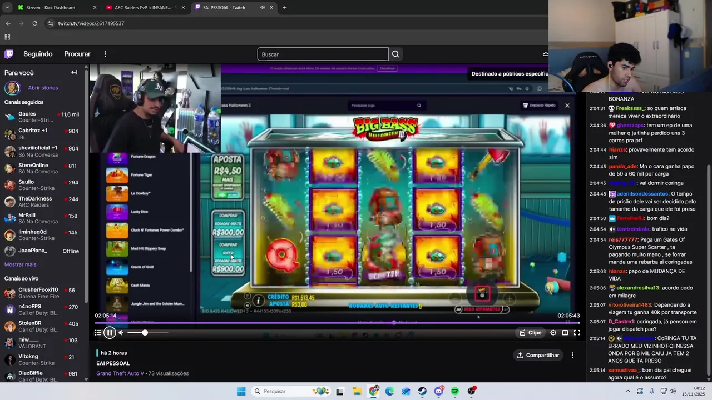View site information icon in address bar

[51, 23]
